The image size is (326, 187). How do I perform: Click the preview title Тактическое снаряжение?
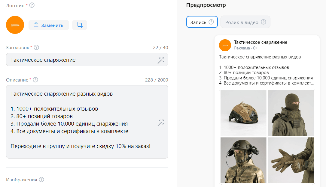click(261, 42)
